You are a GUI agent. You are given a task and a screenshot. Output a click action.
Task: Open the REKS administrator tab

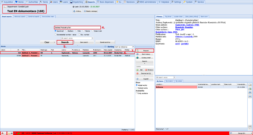[146, 2]
